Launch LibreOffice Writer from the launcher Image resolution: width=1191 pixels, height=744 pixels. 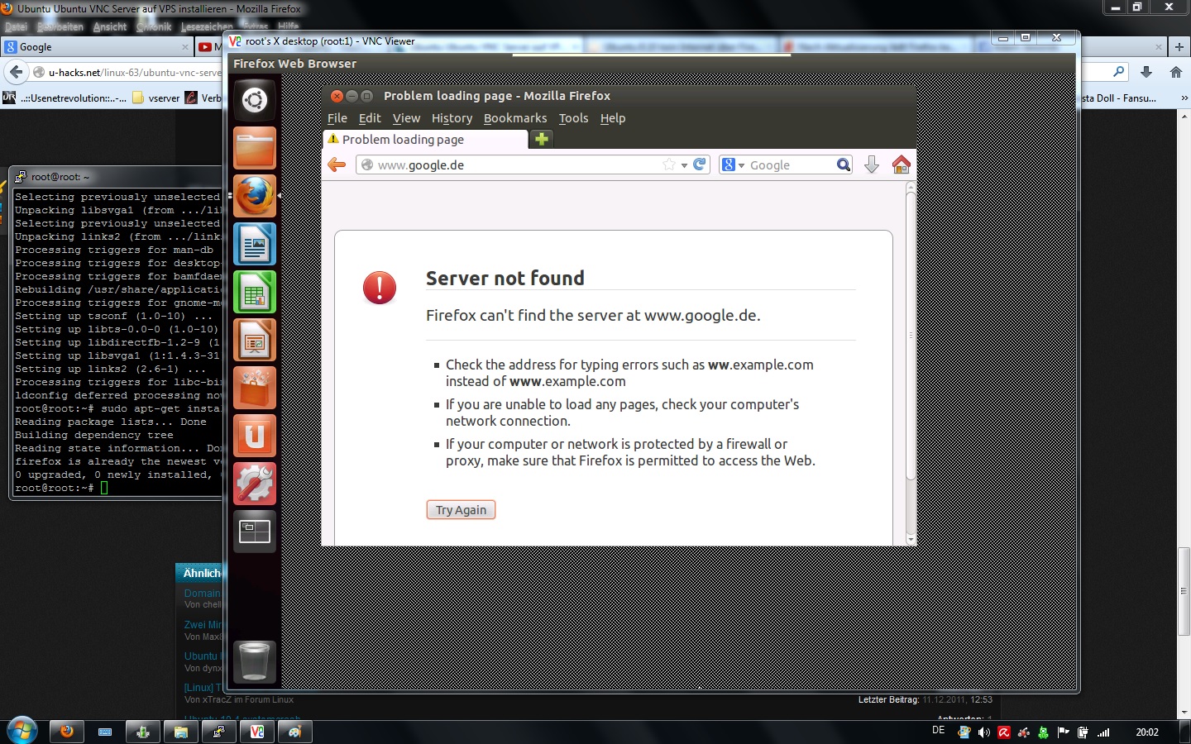click(254, 244)
